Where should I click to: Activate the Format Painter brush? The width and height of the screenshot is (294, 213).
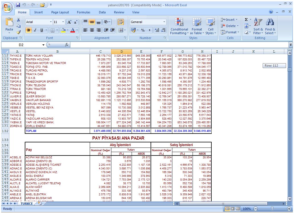[x=18, y=32]
